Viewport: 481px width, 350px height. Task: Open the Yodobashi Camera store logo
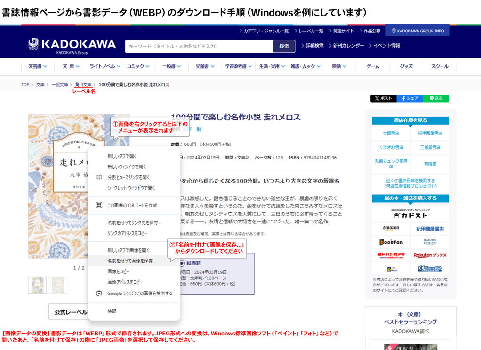coord(391,255)
